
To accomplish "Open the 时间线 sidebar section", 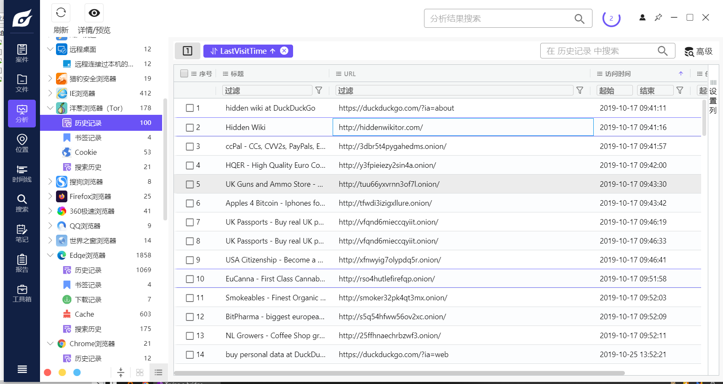I will click(22, 174).
